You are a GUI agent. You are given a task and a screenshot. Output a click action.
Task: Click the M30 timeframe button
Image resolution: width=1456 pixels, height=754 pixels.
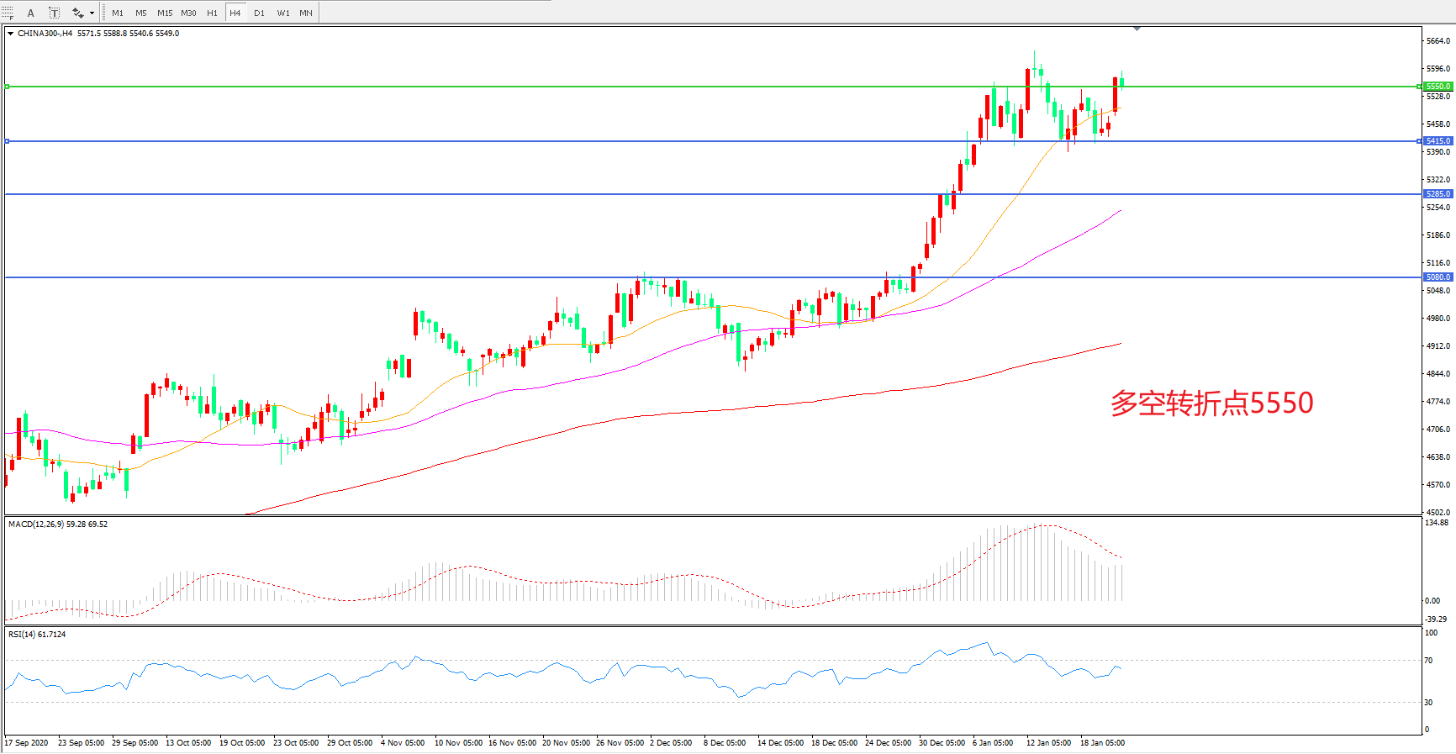pos(188,13)
